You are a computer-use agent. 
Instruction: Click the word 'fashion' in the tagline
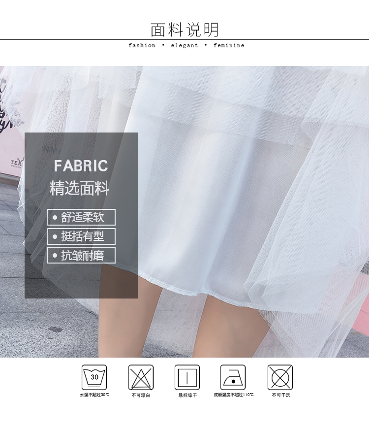[142, 45]
